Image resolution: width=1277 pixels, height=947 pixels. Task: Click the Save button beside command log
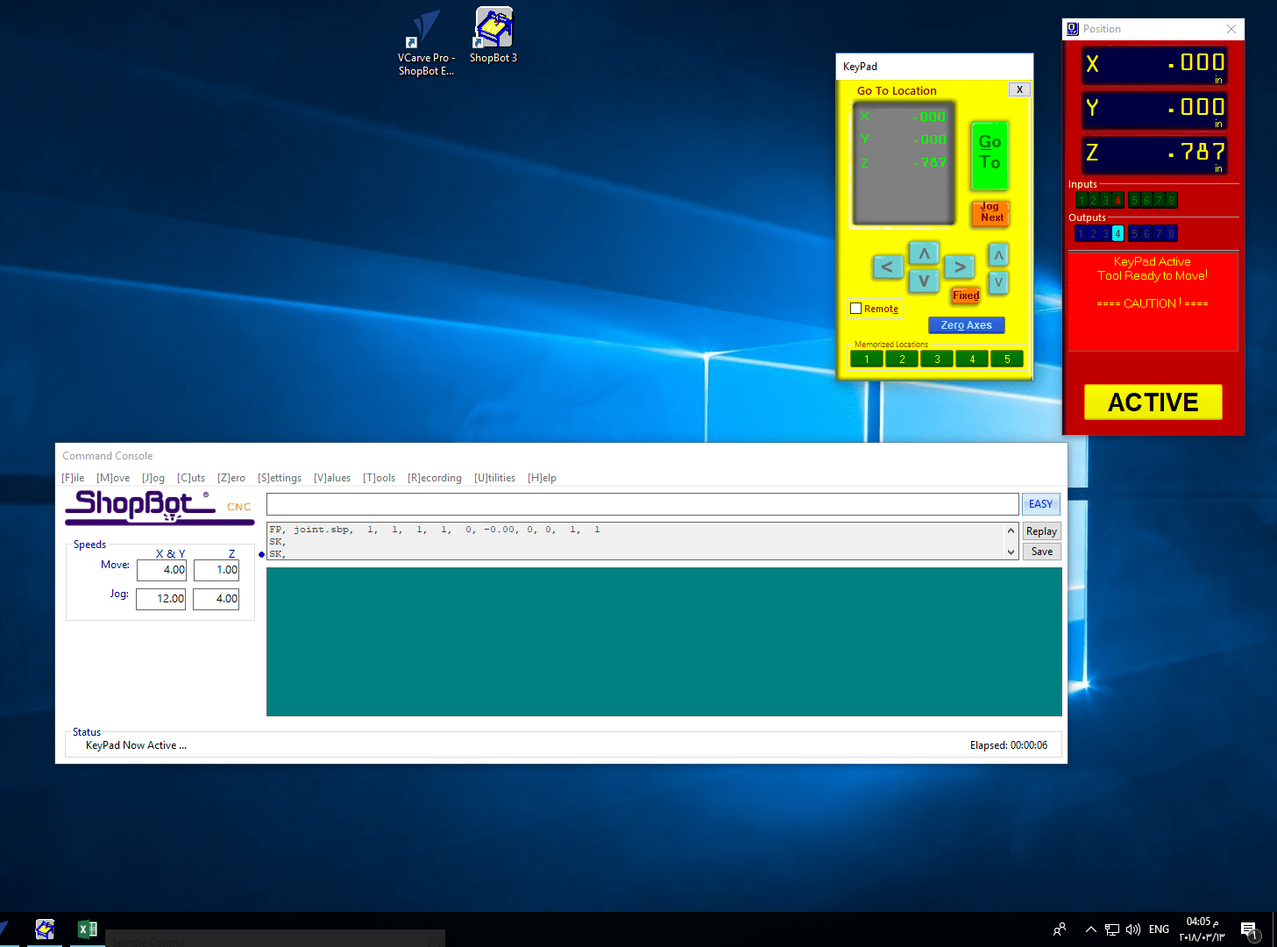coord(1041,552)
